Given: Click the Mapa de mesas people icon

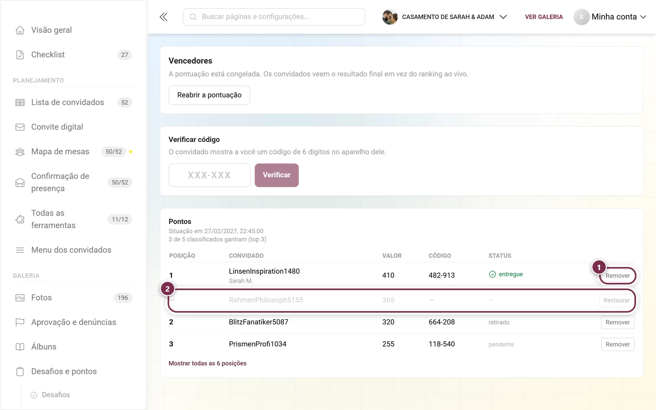Looking at the screenshot, I should point(20,152).
